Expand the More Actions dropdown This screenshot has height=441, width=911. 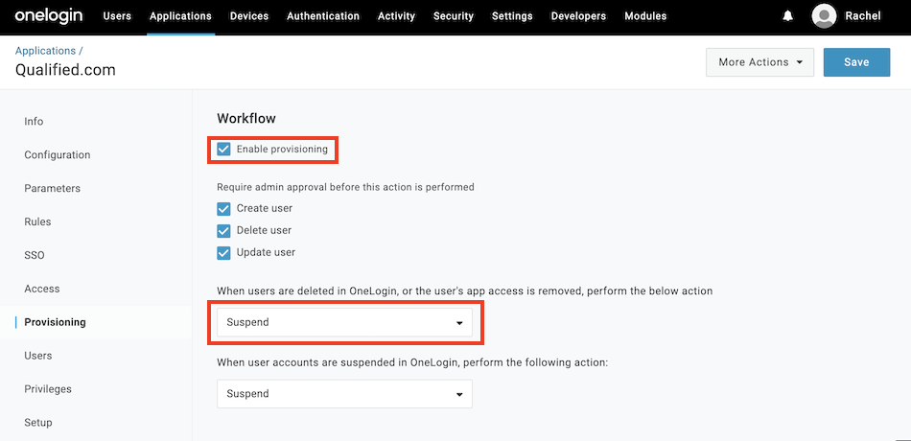[x=759, y=62]
